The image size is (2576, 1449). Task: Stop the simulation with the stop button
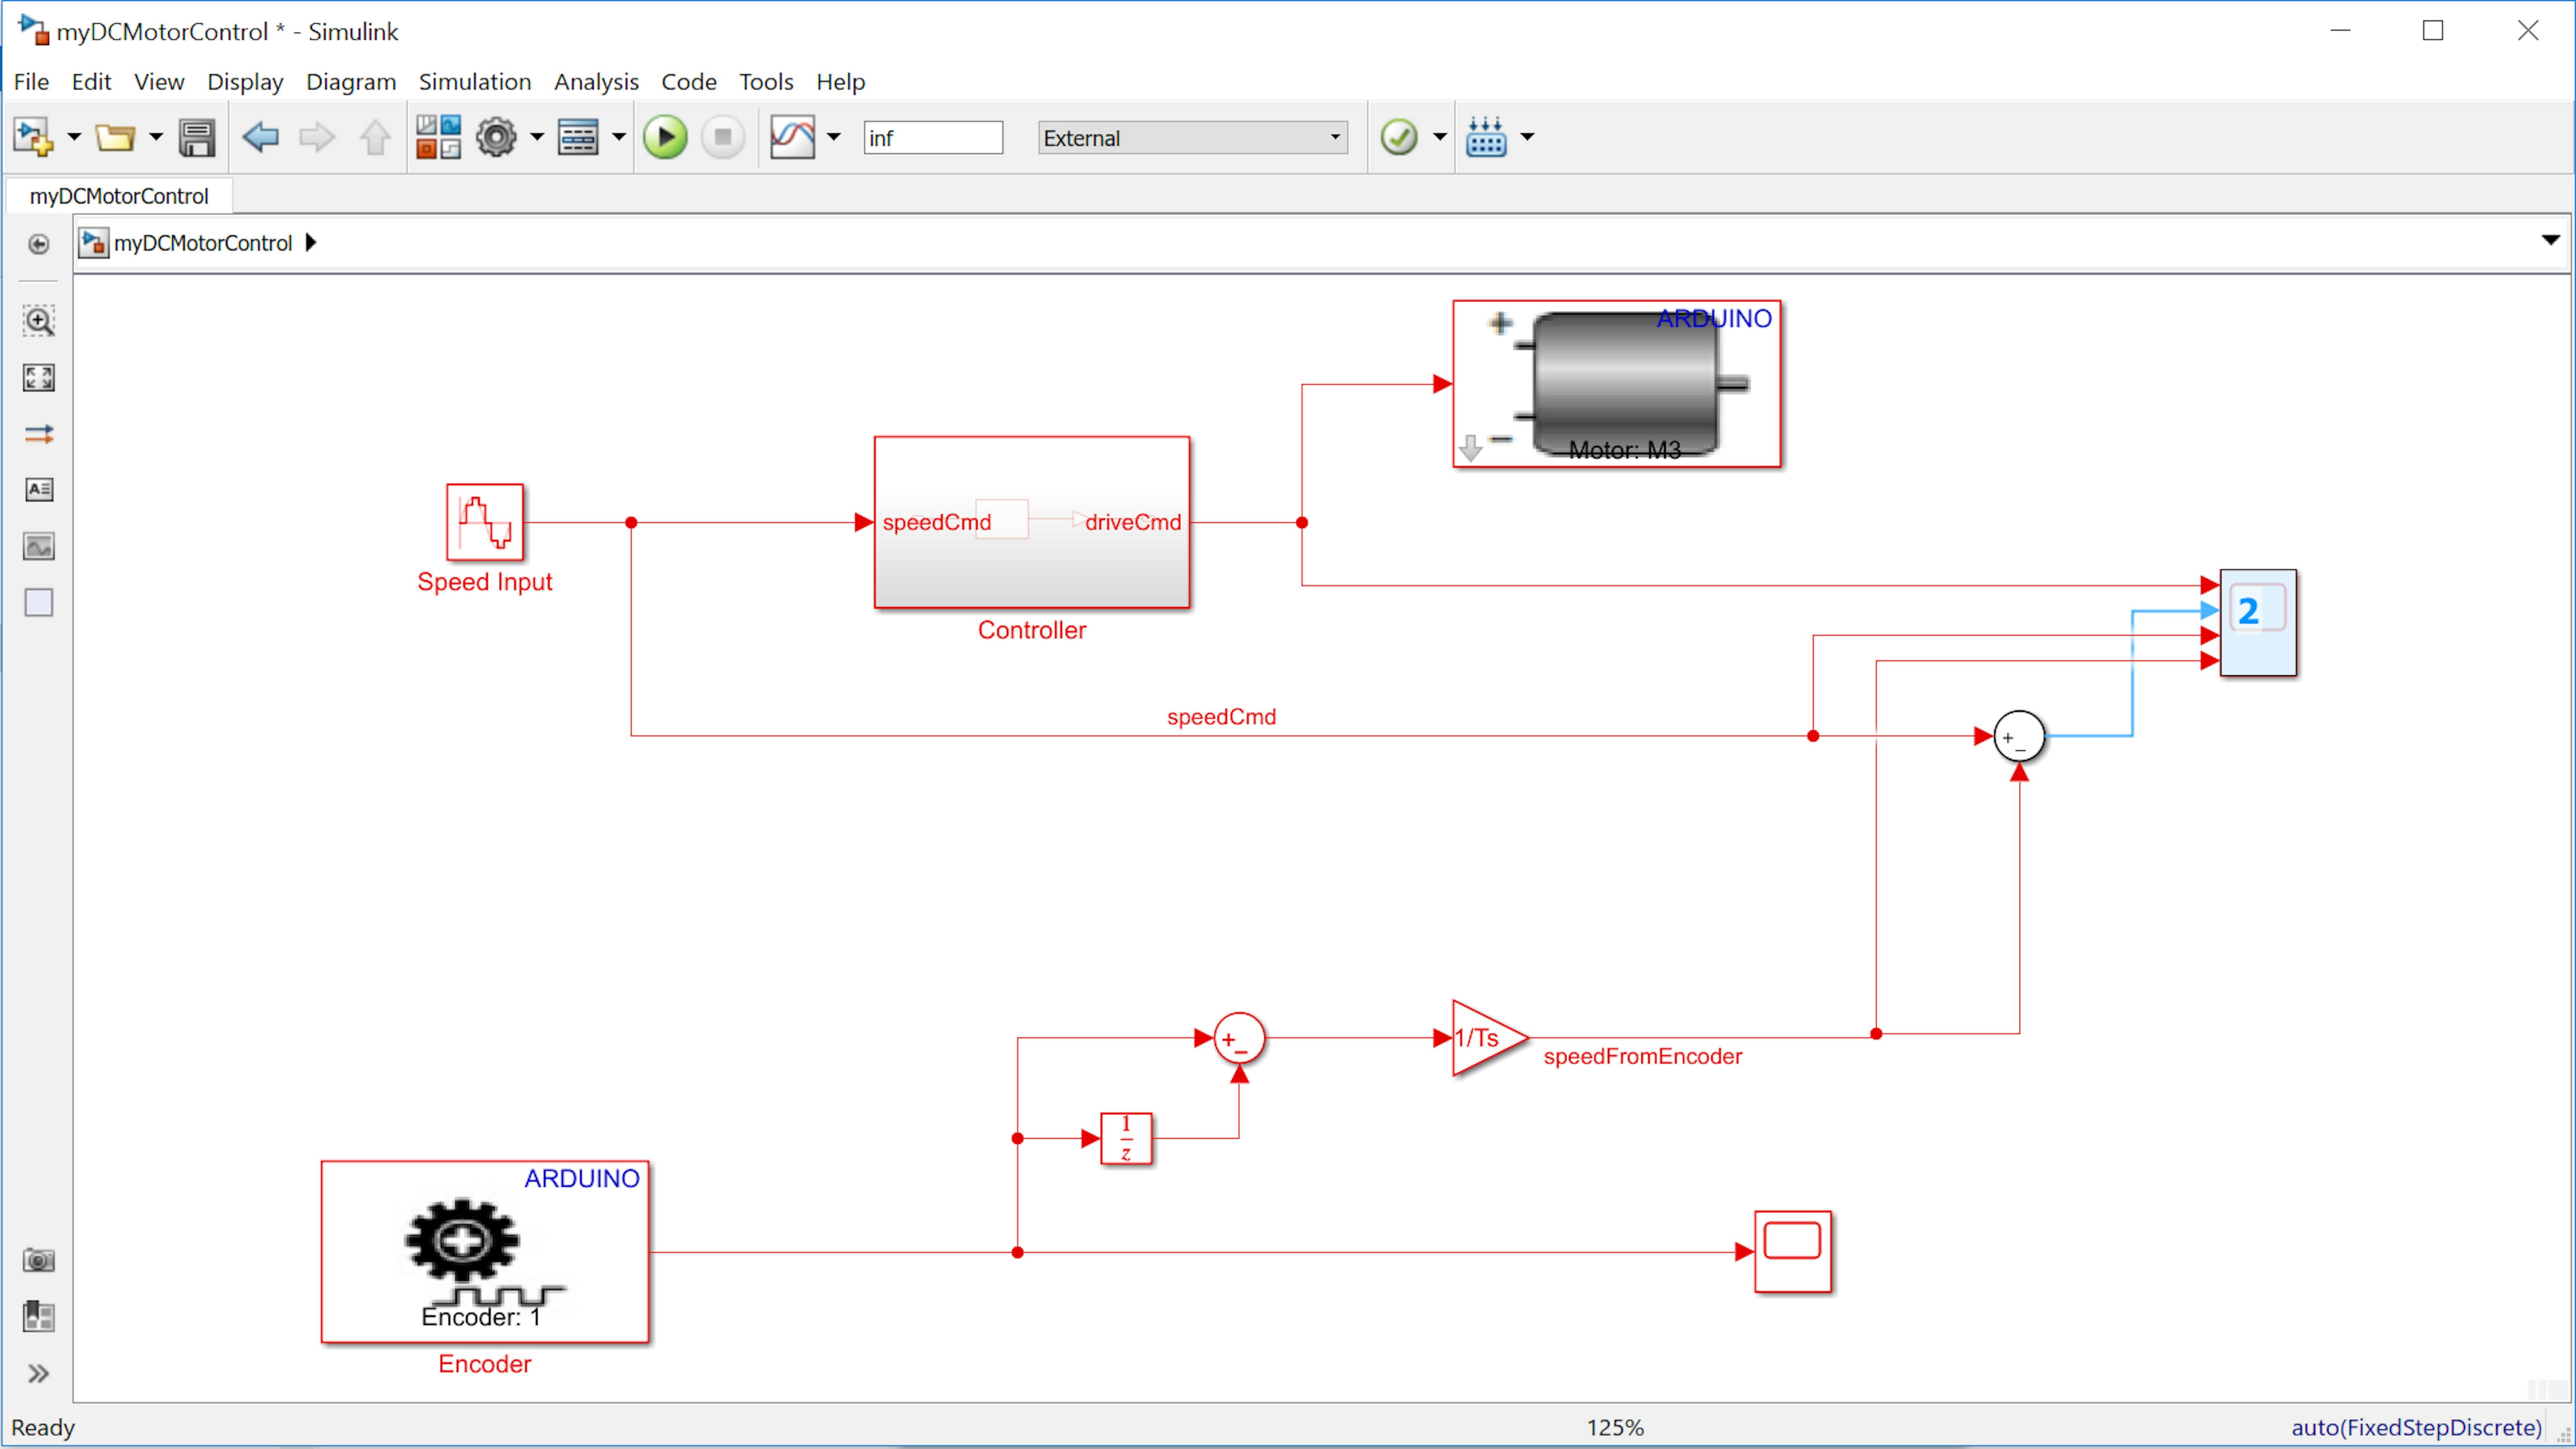click(723, 137)
